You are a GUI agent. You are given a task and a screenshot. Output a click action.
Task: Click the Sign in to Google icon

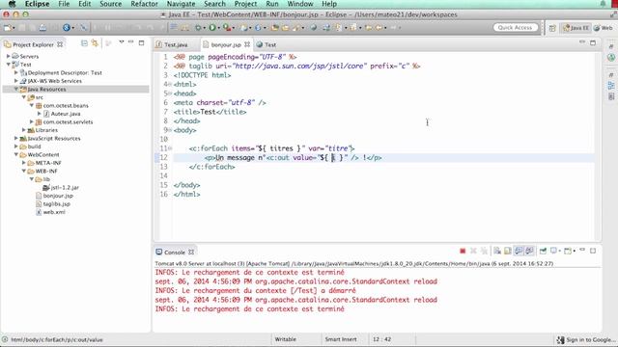tap(560, 340)
